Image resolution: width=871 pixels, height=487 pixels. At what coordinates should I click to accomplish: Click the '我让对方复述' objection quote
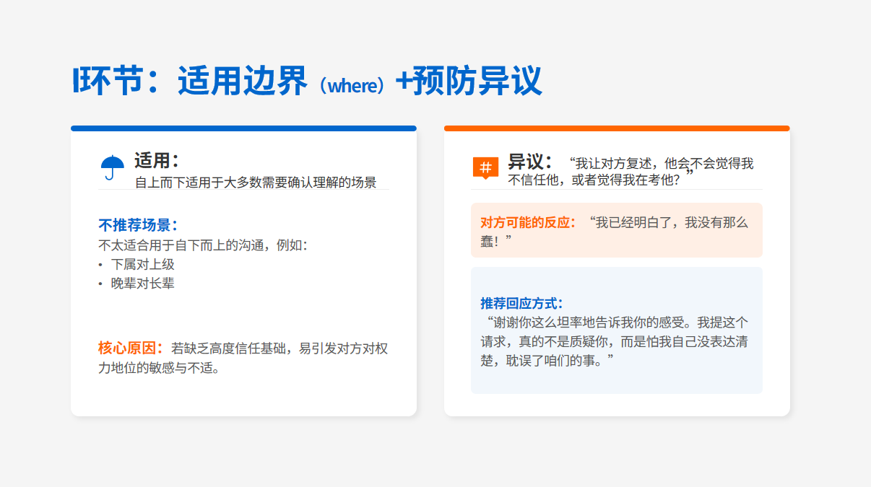(628, 172)
